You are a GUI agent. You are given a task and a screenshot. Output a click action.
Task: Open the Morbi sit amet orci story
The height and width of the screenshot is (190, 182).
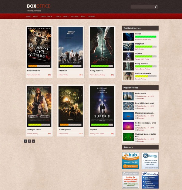coord(145,113)
